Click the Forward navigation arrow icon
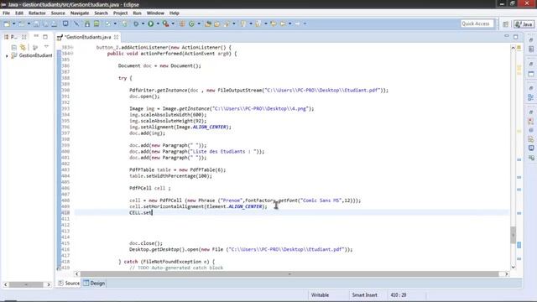This screenshot has width=537, height=302. point(298,23)
